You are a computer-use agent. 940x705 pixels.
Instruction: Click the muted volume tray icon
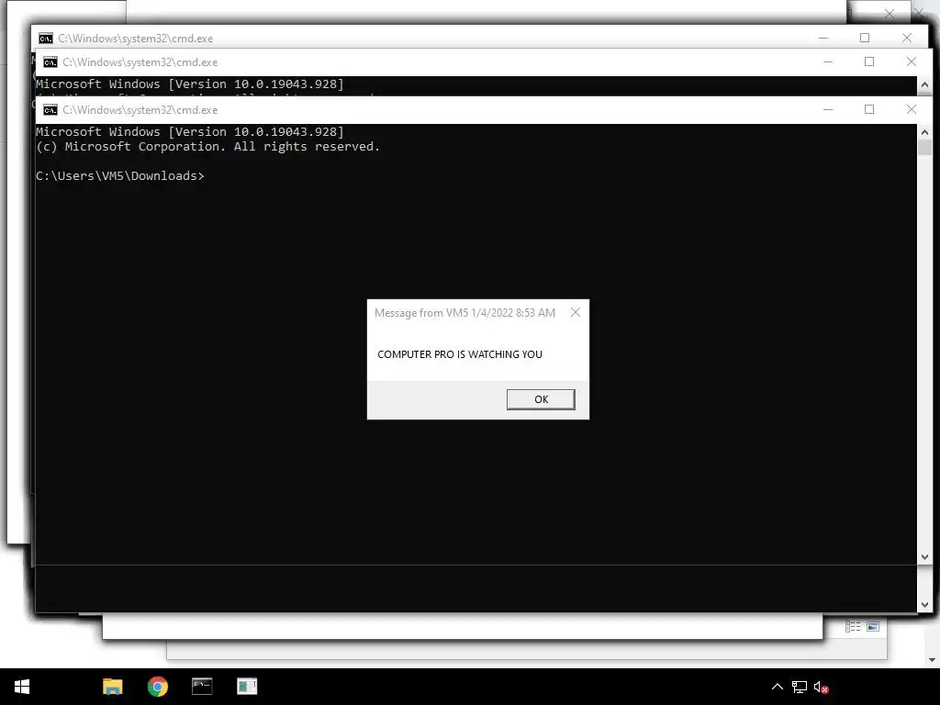tap(821, 687)
